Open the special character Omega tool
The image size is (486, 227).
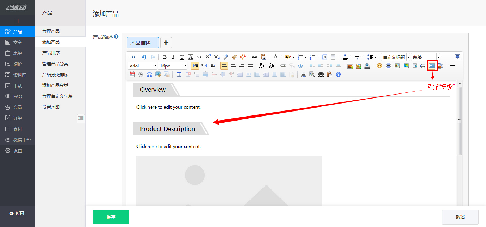[x=149, y=74]
